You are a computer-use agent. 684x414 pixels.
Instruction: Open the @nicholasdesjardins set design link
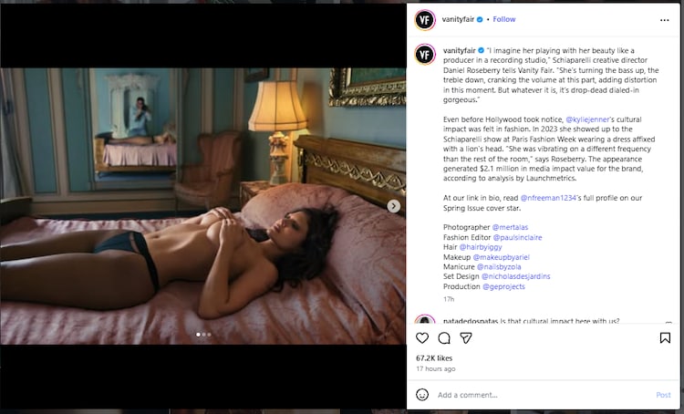pyautogui.click(x=515, y=276)
